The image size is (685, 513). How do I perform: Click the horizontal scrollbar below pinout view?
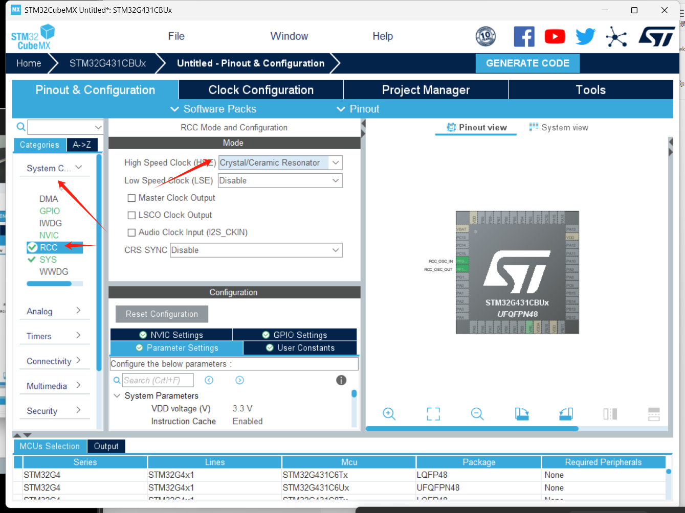click(472, 429)
